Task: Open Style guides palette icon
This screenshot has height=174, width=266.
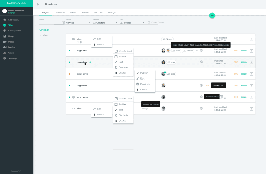Action: 5,31
